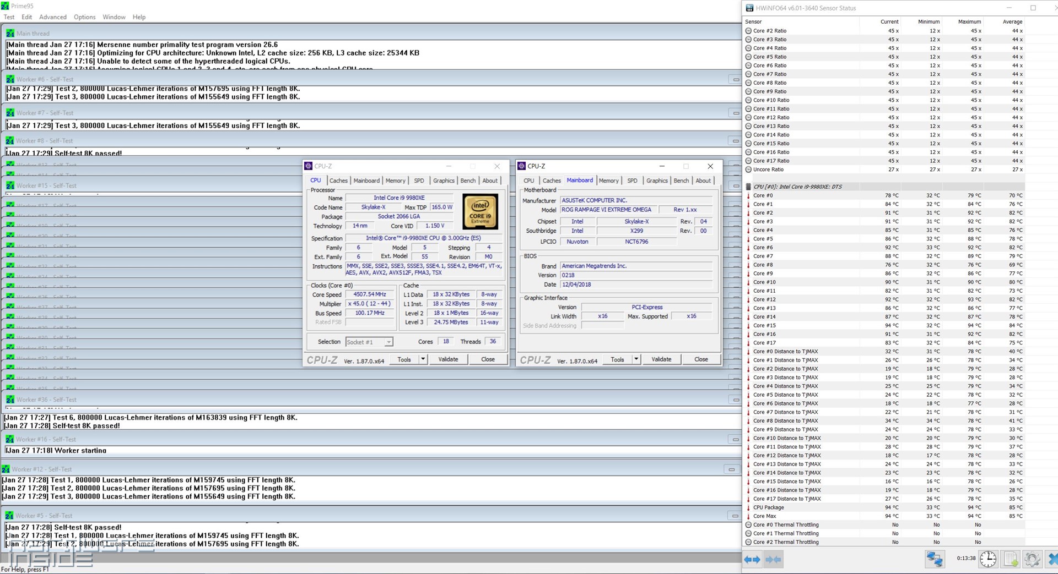The height and width of the screenshot is (574, 1058).
Task: Open the Prime95 Window menu
Action: (114, 17)
